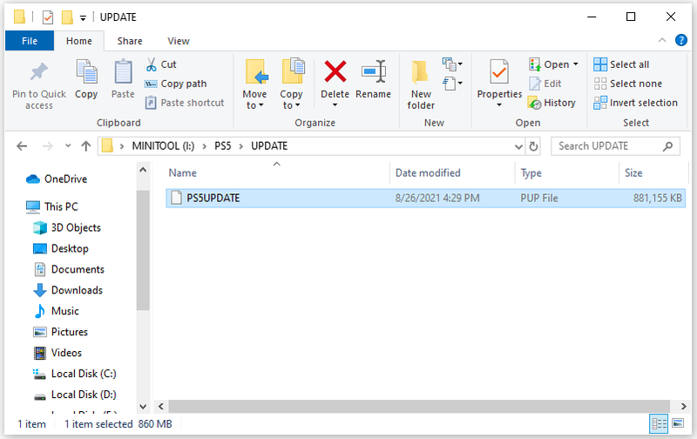Create a New folder
Viewport: 697px width, 439px height.
(x=421, y=84)
